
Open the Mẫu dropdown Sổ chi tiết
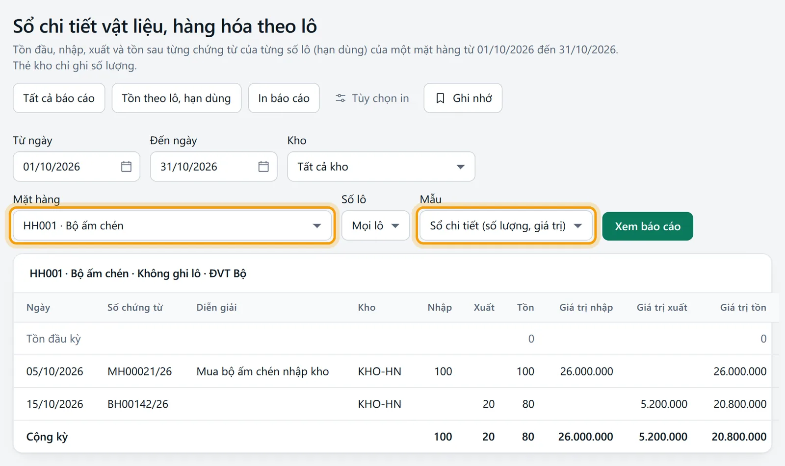click(506, 226)
